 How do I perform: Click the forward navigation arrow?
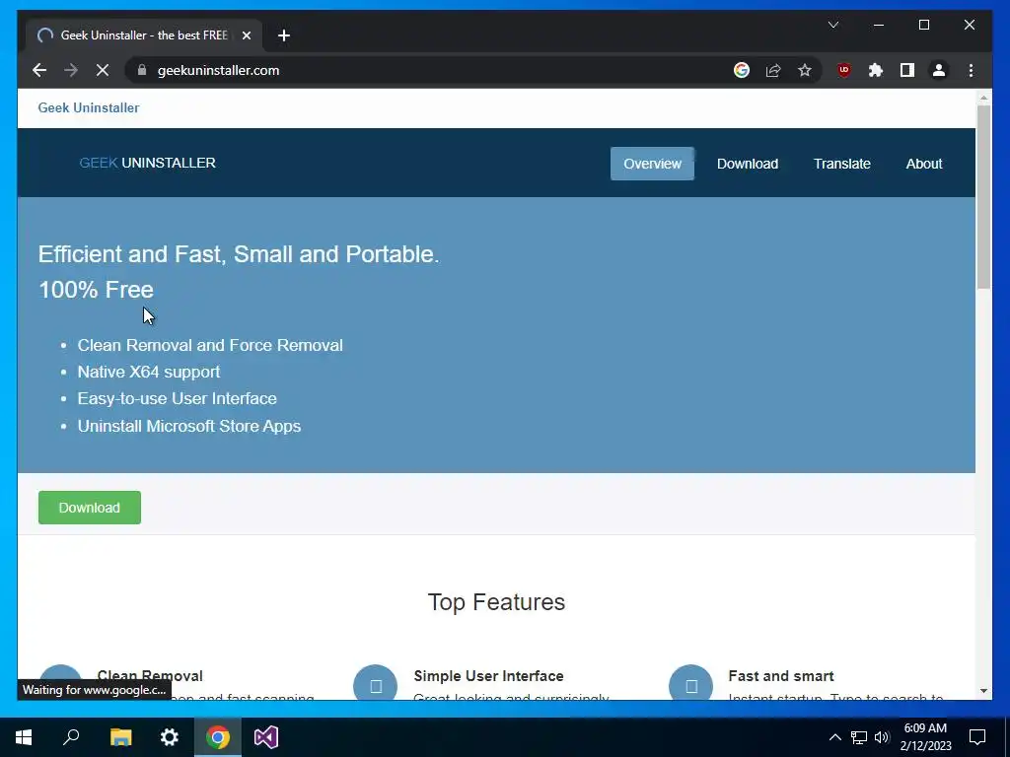71,70
